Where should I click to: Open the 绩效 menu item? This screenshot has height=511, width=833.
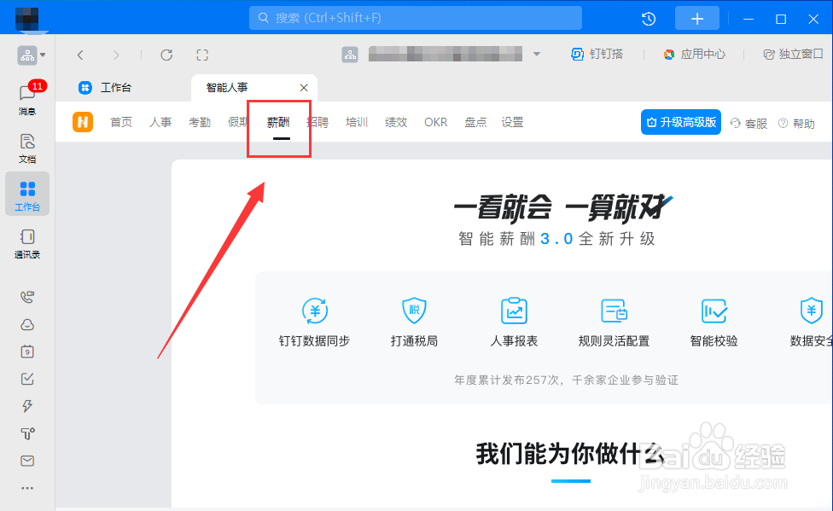pos(396,122)
